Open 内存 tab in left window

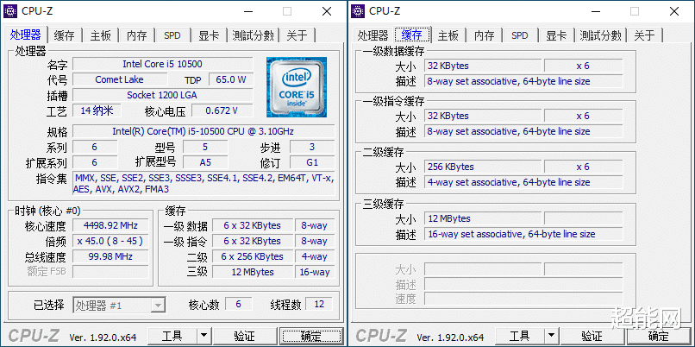(136, 35)
